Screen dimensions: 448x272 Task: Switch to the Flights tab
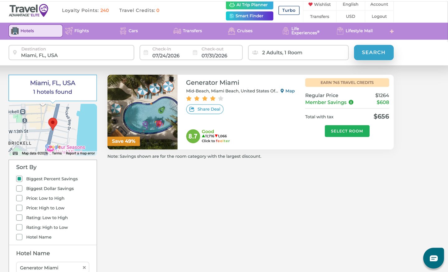point(77,31)
